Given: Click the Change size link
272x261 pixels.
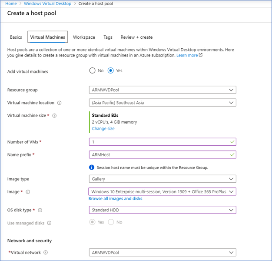Looking at the screenshot, I should [103, 129].
